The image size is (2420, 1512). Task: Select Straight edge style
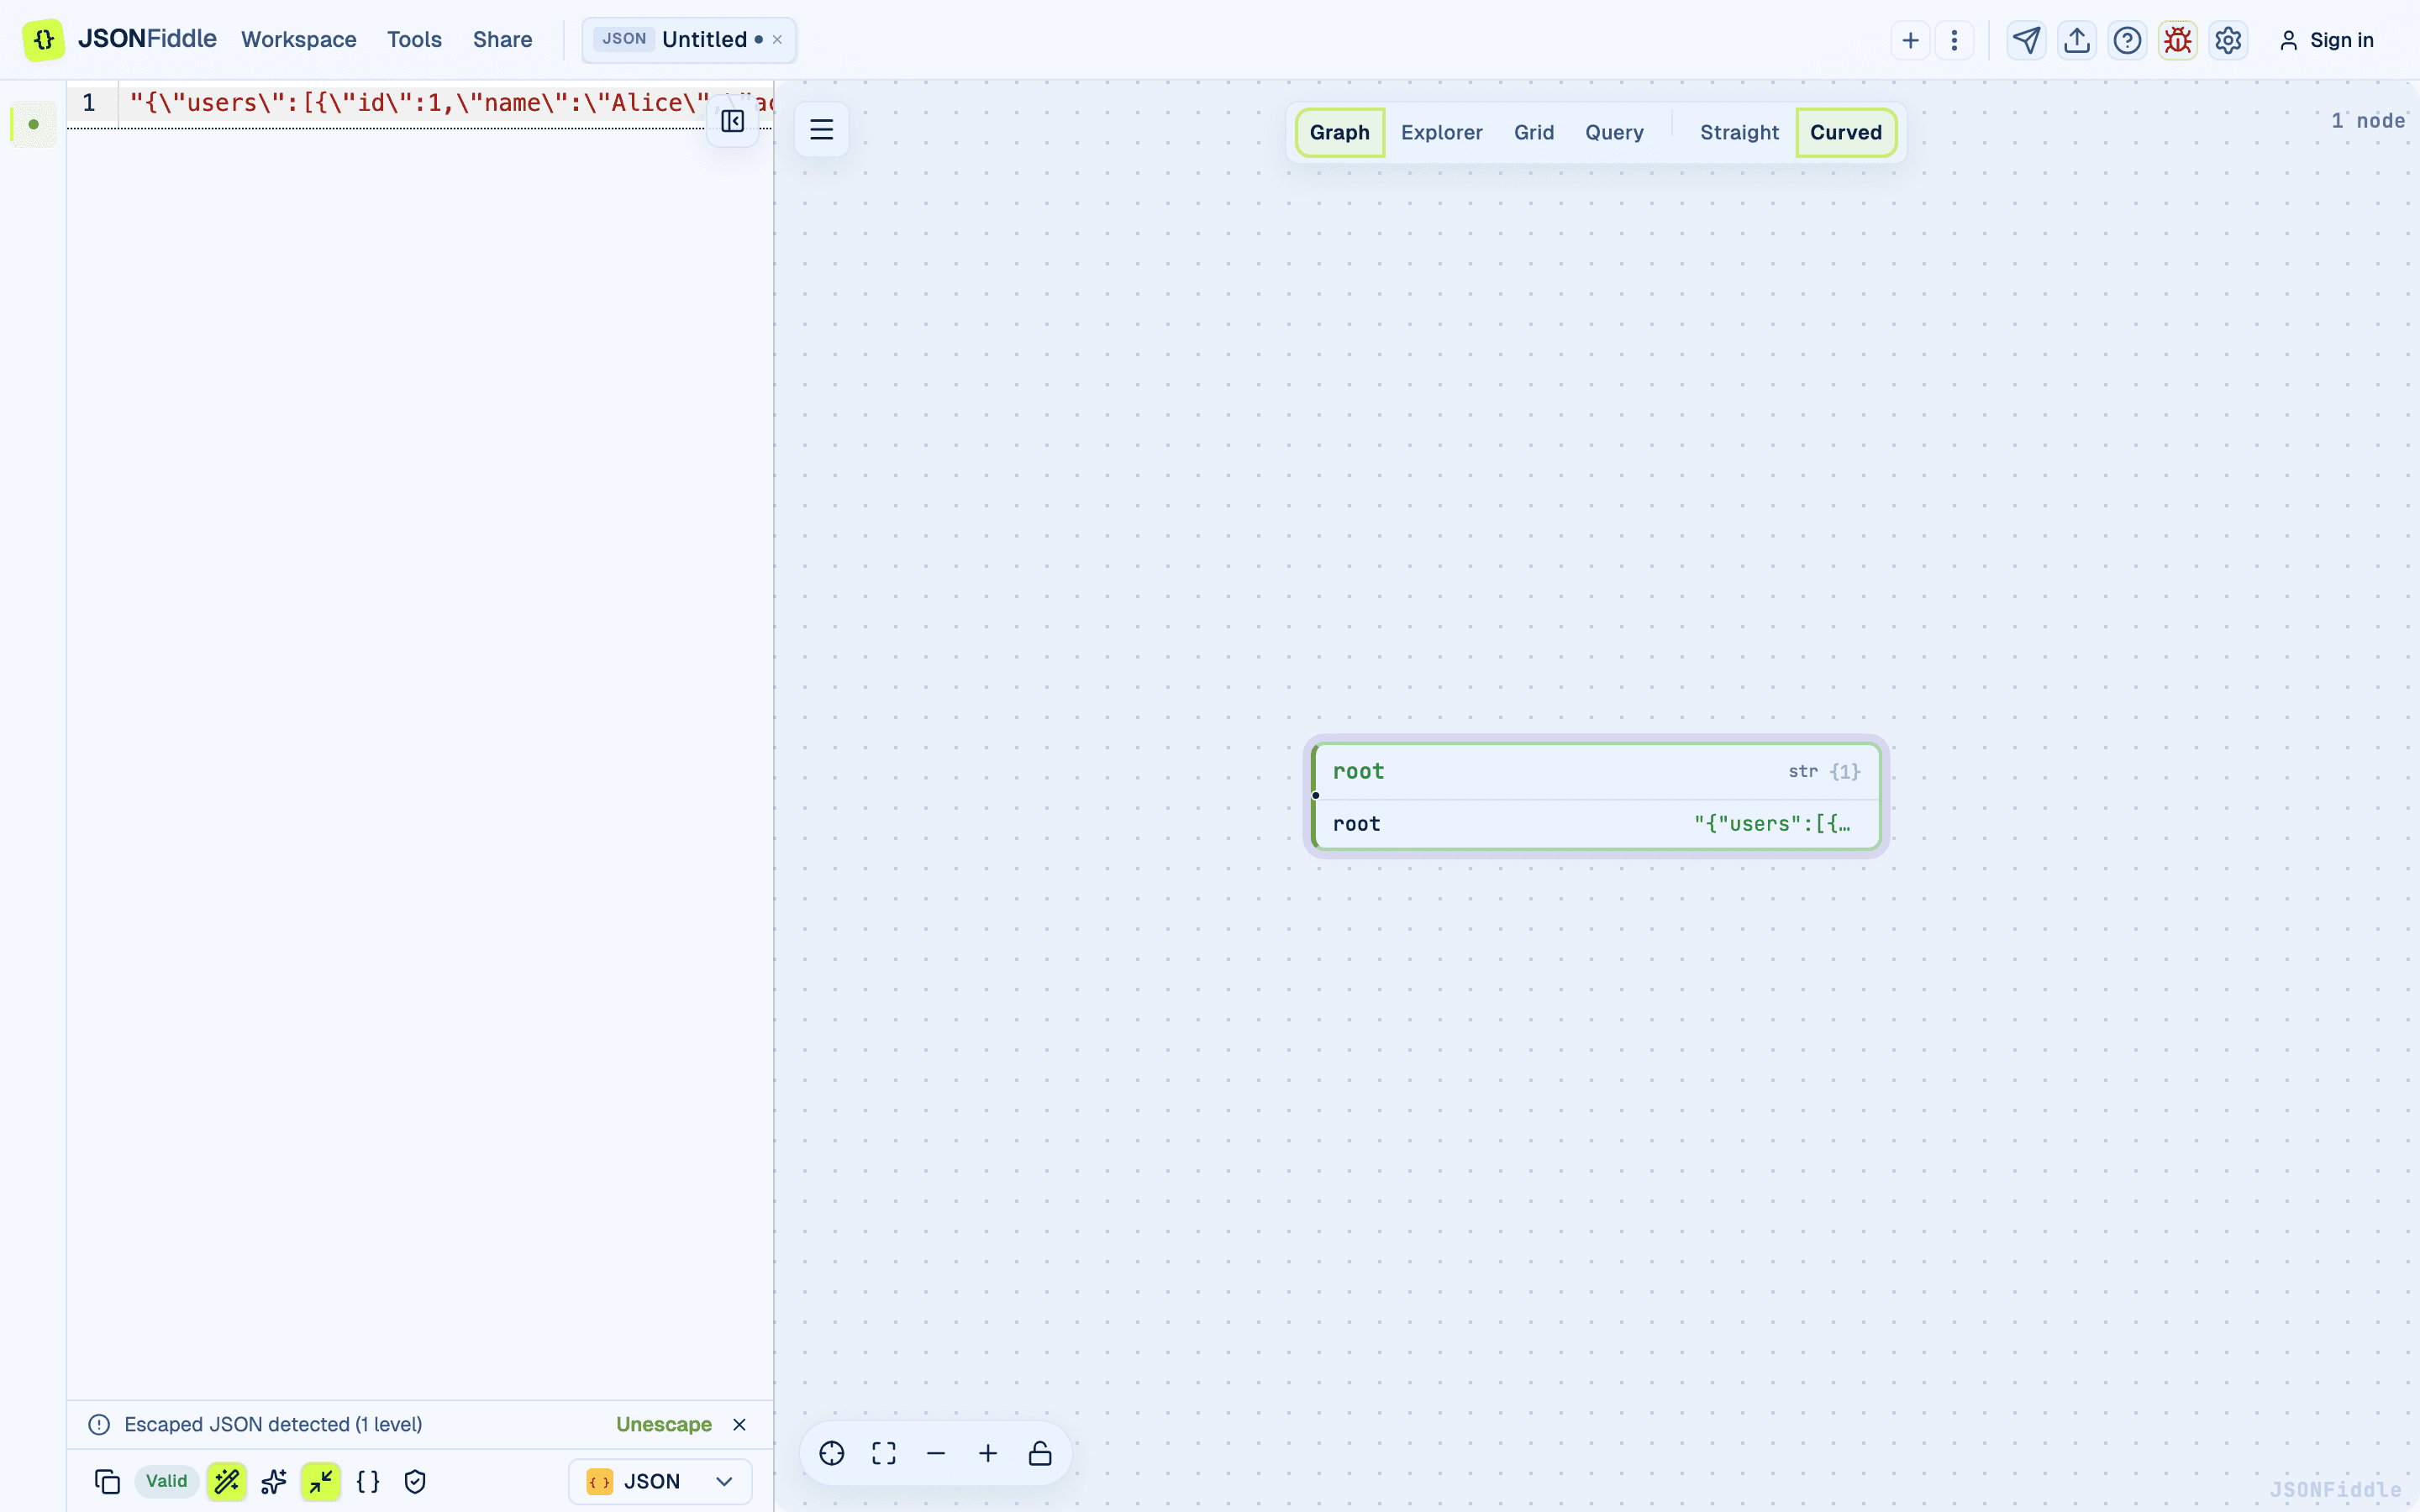pyautogui.click(x=1739, y=132)
